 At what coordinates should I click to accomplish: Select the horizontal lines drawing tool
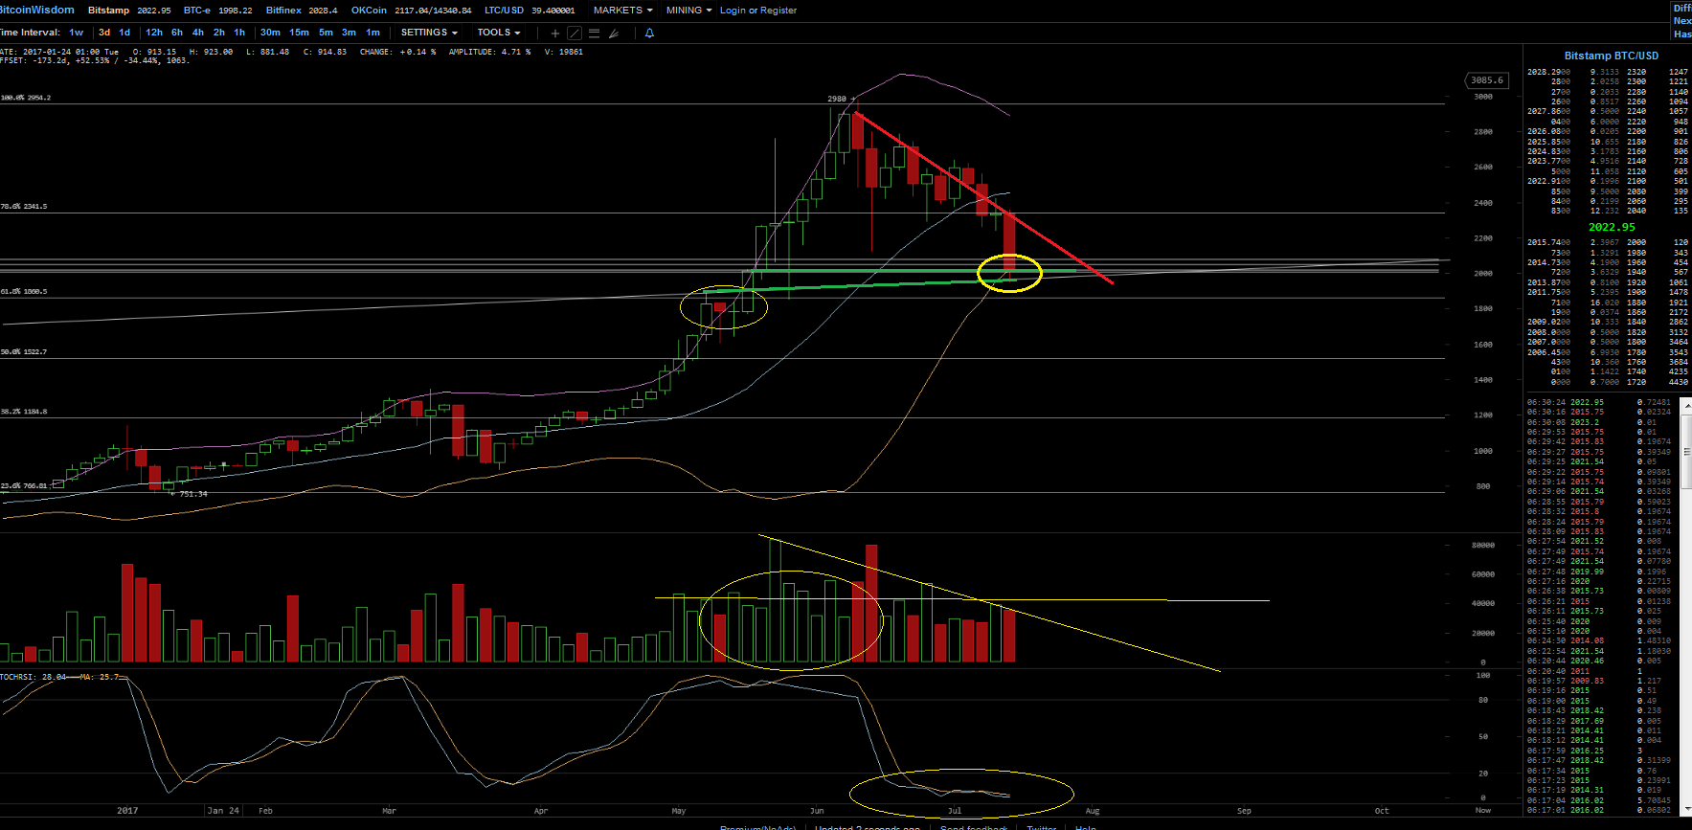click(x=594, y=34)
